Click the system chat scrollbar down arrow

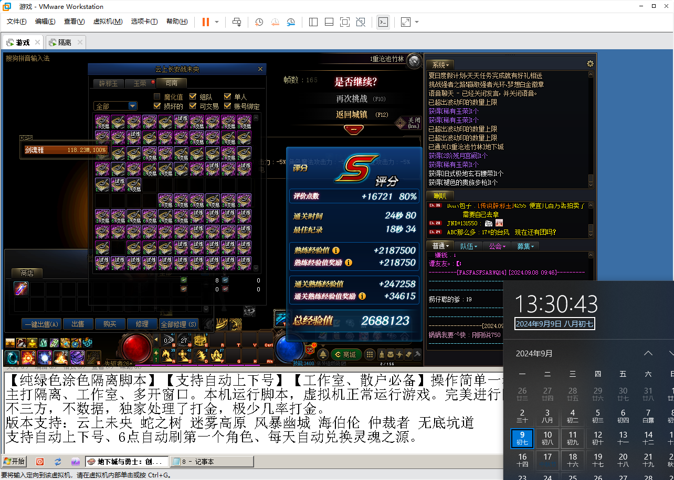591,184
